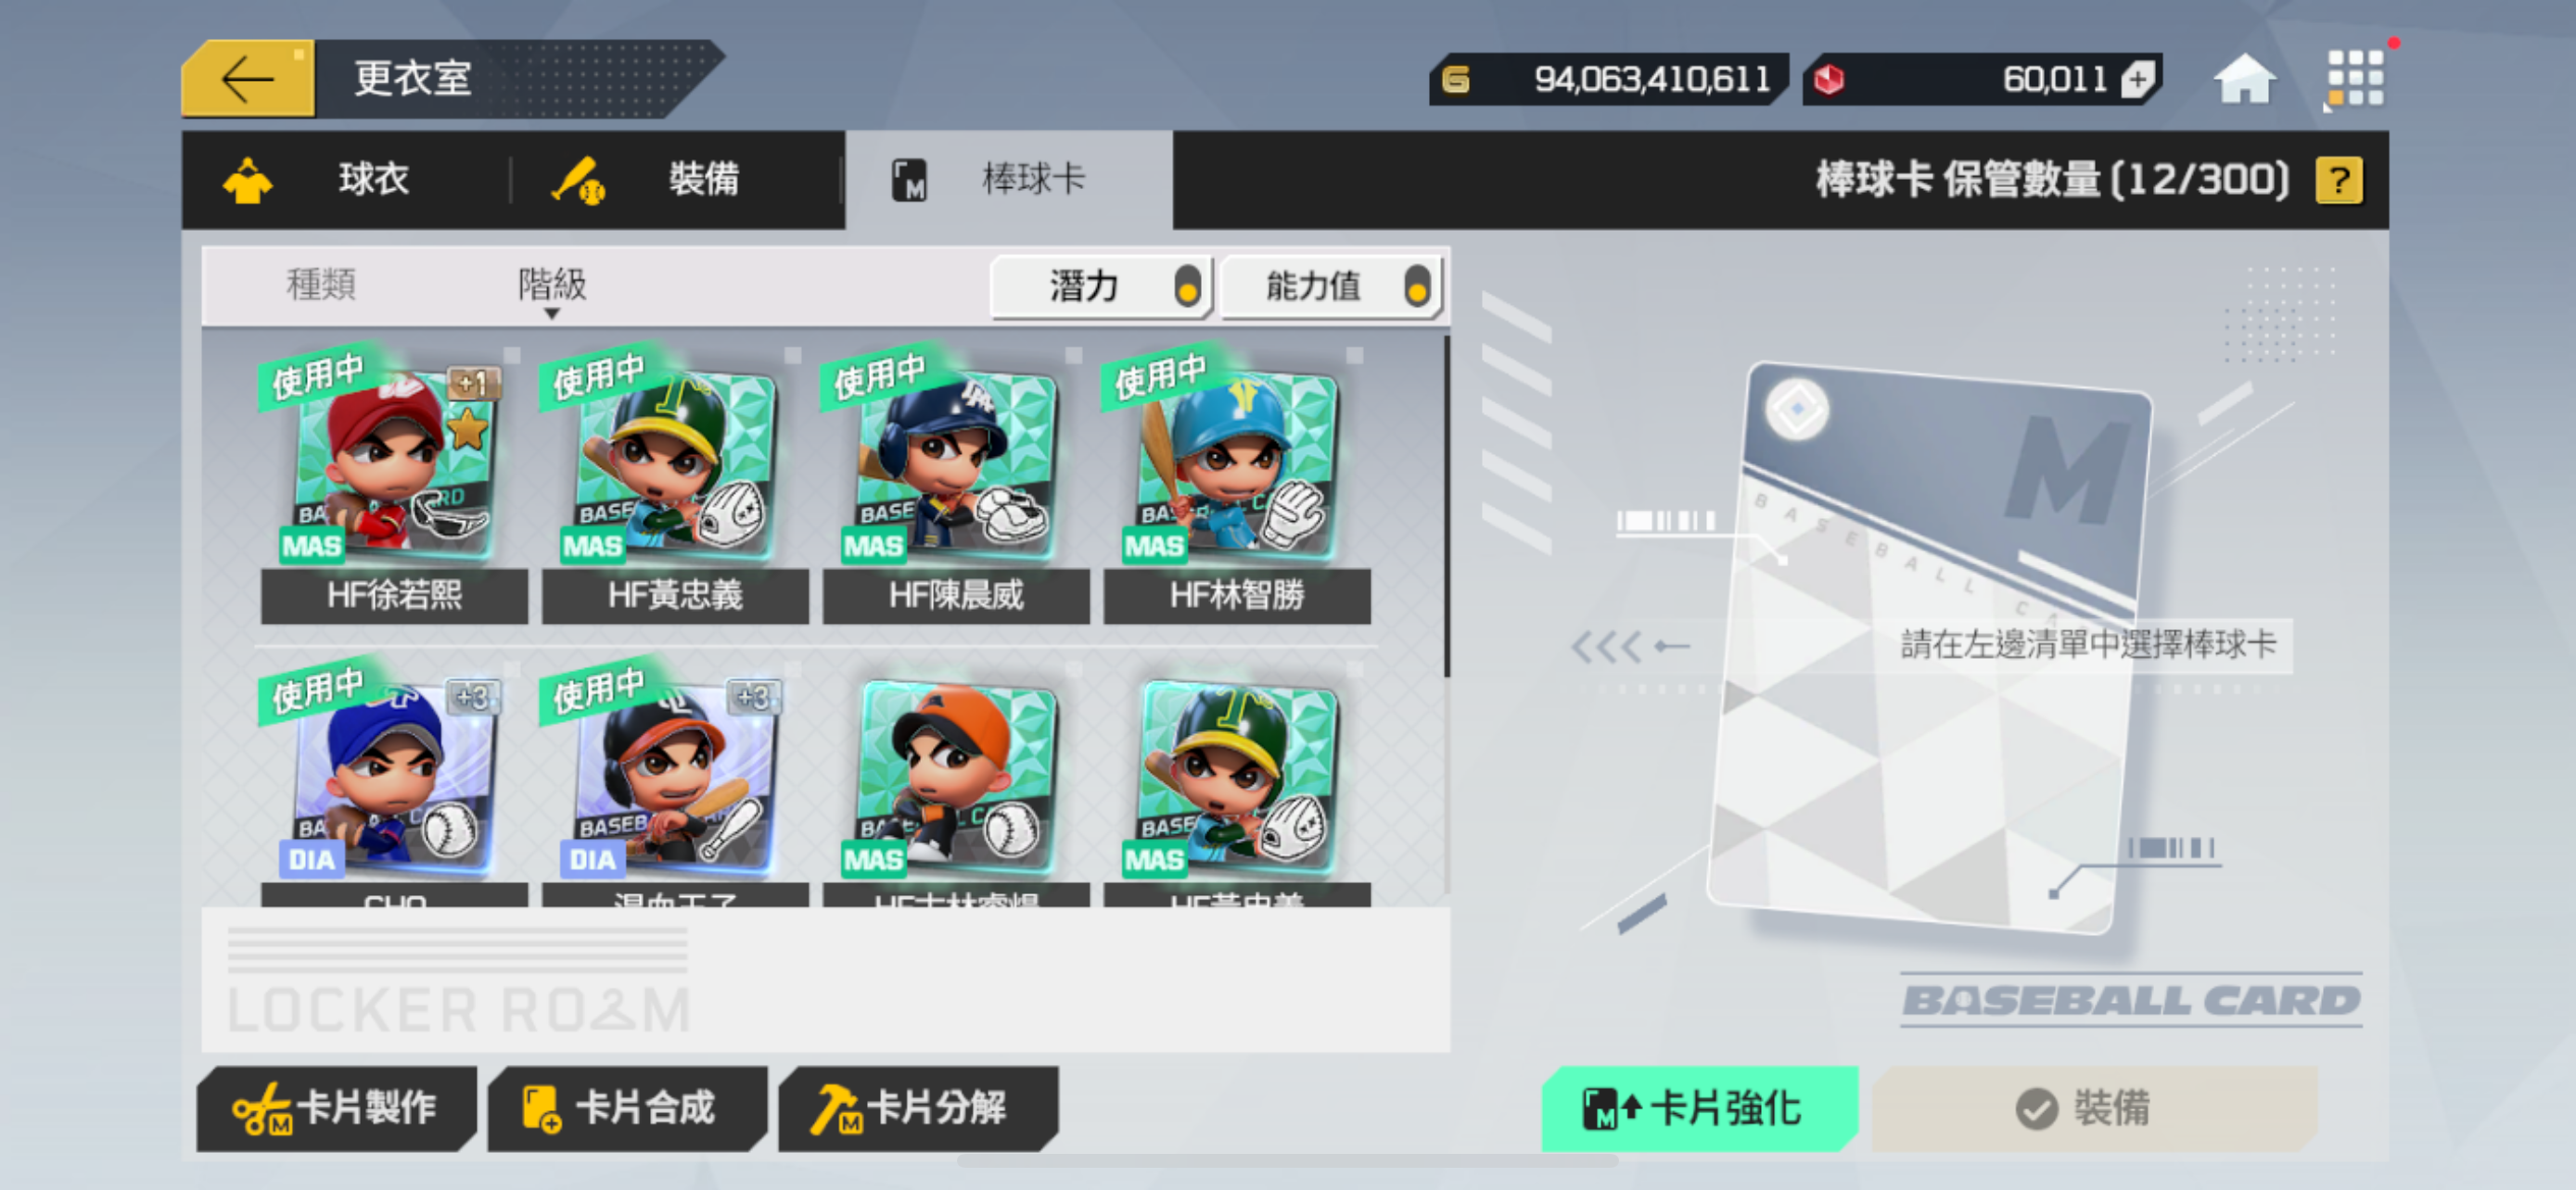Switch to the 裝備 tab
The image size is (2576, 1190).
(676, 180)
